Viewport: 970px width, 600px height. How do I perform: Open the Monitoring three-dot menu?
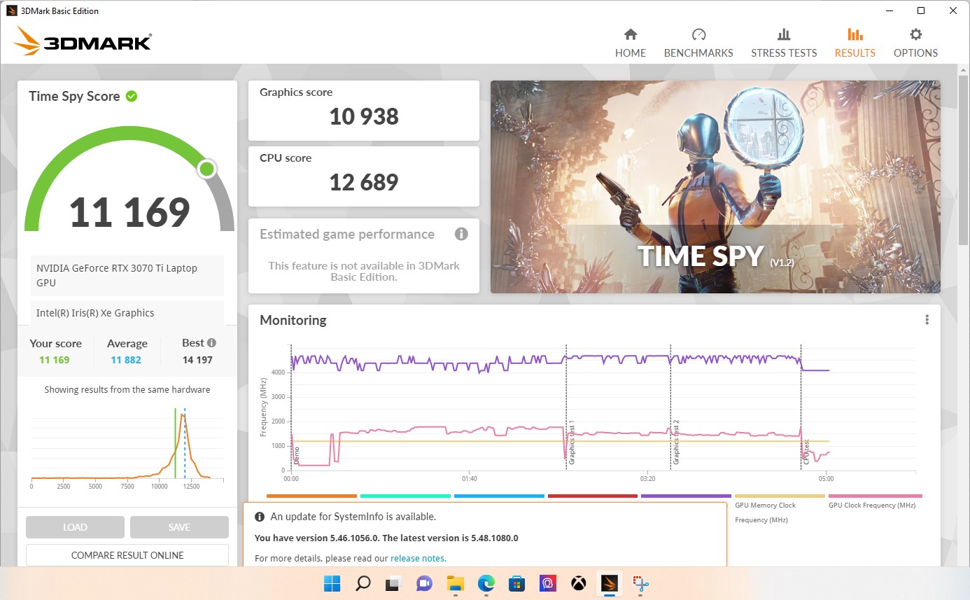click(x=927, y=320)
